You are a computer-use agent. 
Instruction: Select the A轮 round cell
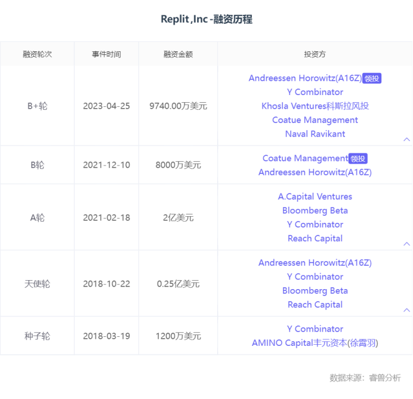37,217
